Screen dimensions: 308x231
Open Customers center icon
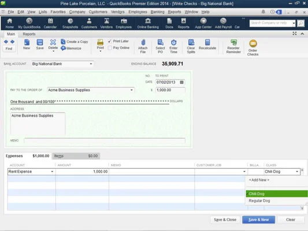pos(89,23)
